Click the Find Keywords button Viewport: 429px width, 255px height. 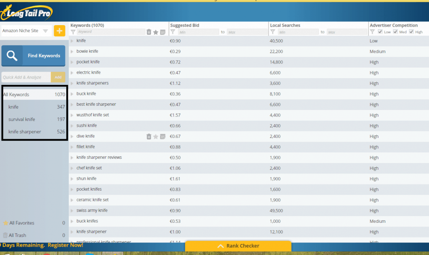click(x=33, y=56)
